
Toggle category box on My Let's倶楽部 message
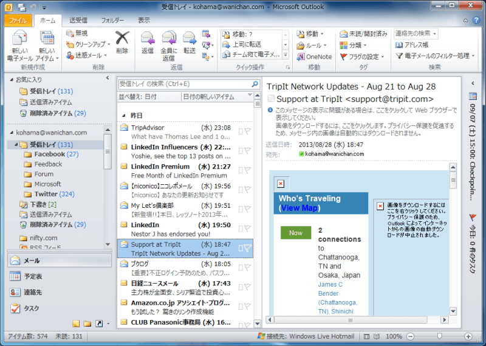click(x=241, y=209)
